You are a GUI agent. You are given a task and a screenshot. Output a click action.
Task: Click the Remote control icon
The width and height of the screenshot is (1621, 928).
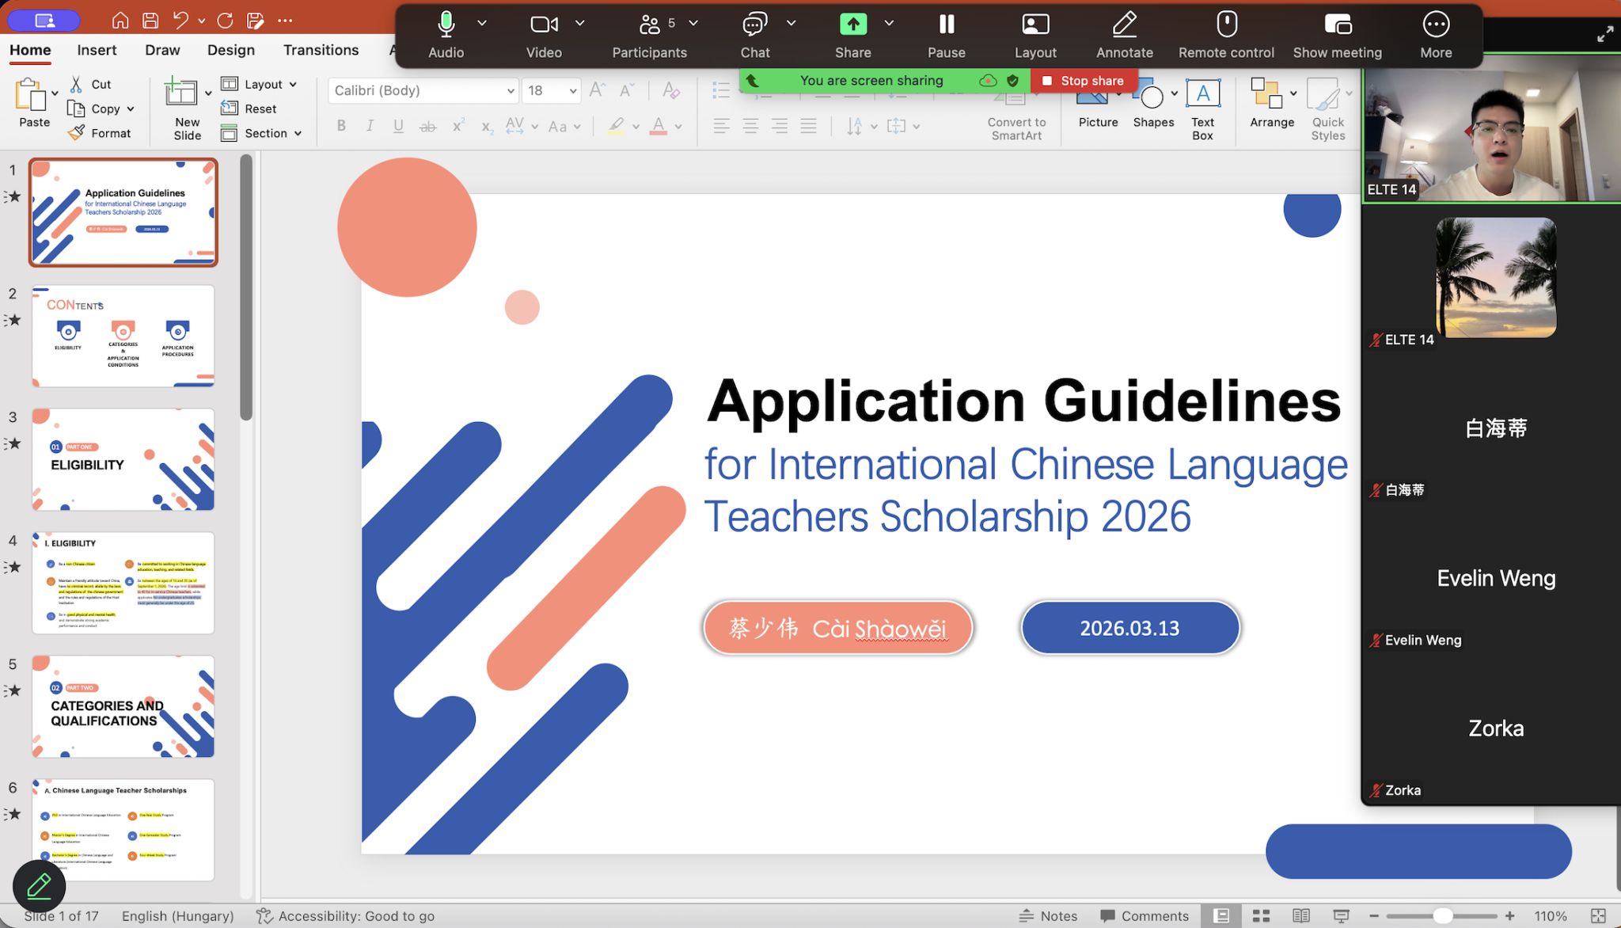click(1226, 25)
